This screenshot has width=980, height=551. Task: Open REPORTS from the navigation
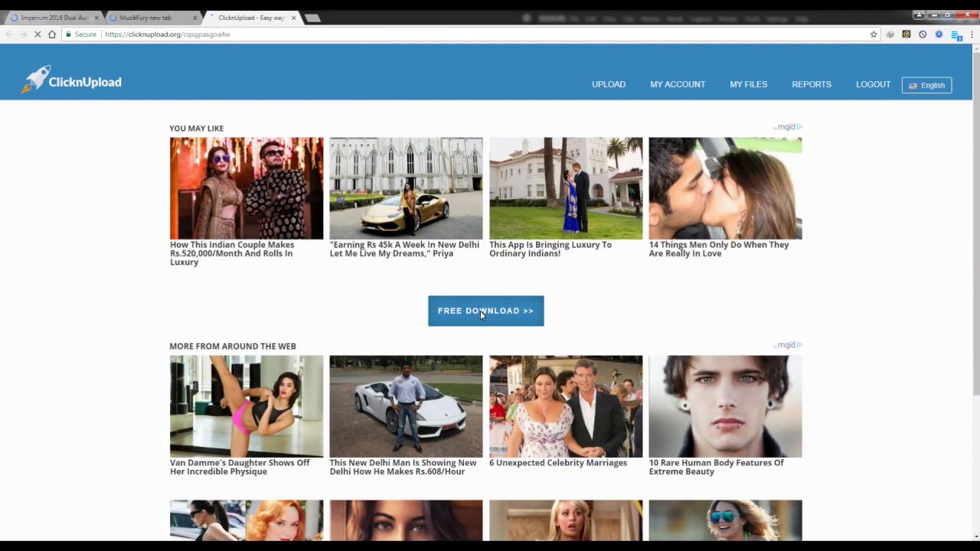[812, 84]
